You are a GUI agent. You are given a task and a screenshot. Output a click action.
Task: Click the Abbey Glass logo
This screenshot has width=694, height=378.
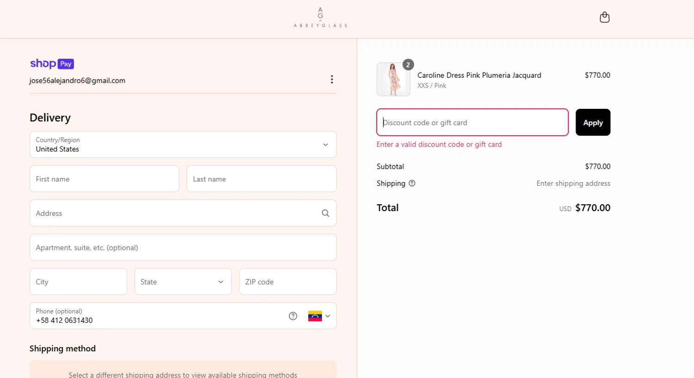coord(320,18)
